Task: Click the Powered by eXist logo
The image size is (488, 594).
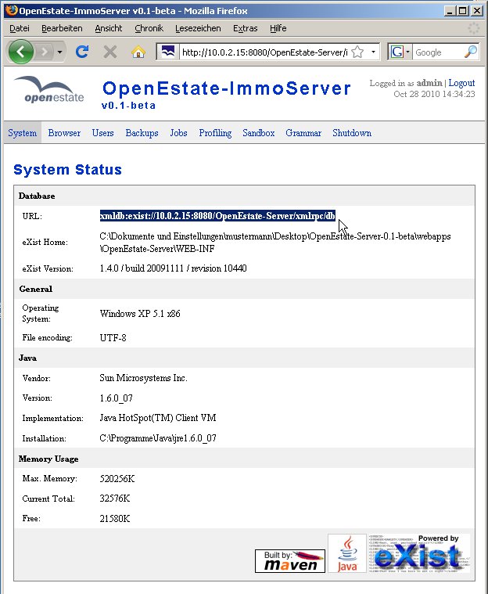Action: 419,553
